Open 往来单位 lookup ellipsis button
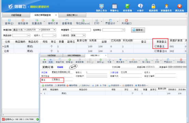189x123 pixels. pos(123,30)
